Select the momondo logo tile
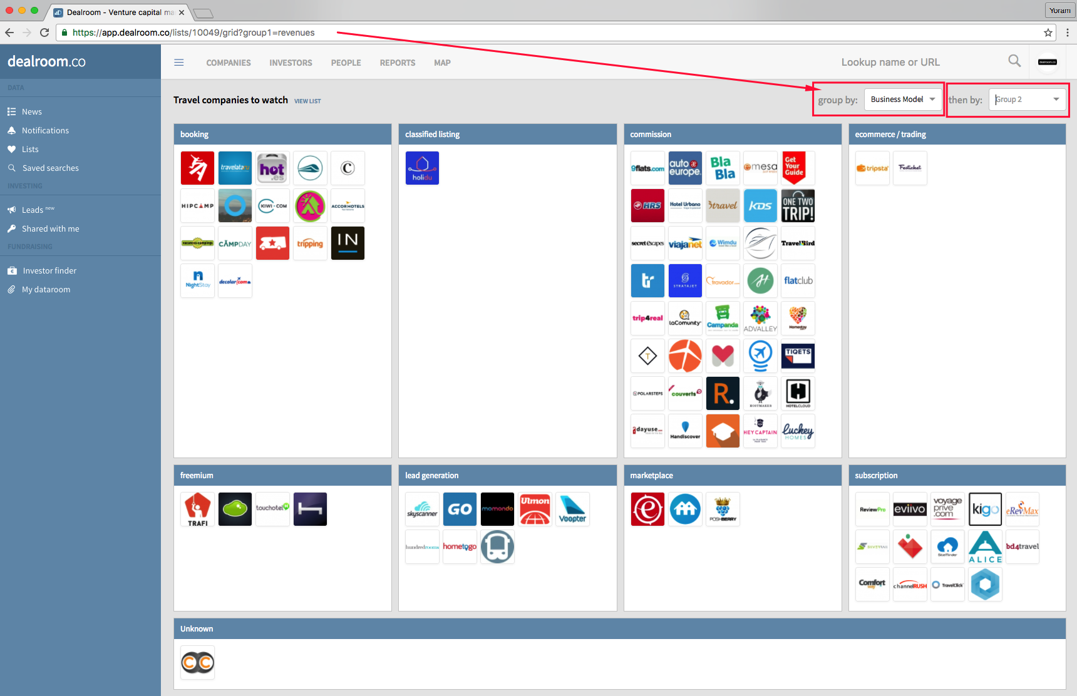Viewport: 1077px width, 696px height. point(497,509)
